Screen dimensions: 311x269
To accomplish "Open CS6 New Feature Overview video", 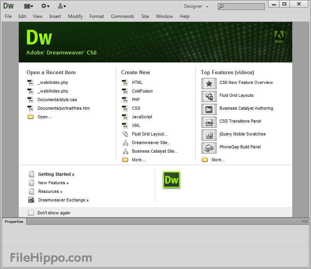I will [246, 82].
